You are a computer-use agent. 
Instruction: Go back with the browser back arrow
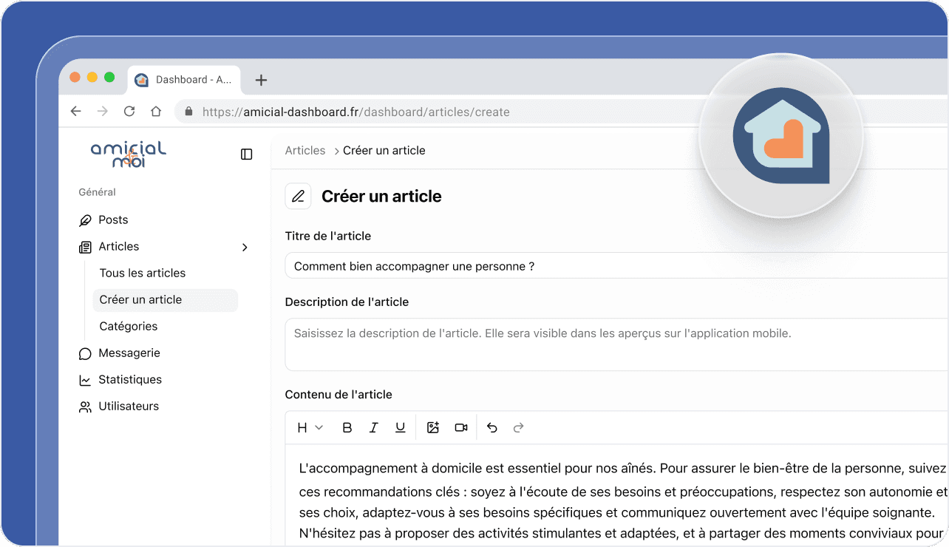[x=75, y=112]
